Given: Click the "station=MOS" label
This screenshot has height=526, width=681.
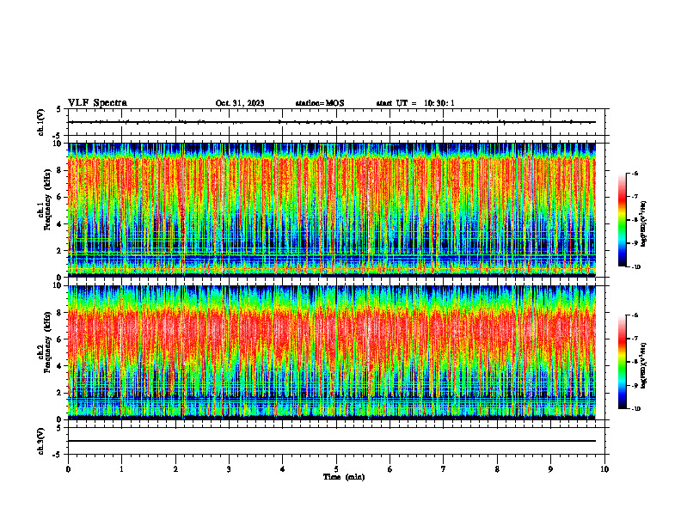Looking at the screenshot, I should (x=320, y=103).
